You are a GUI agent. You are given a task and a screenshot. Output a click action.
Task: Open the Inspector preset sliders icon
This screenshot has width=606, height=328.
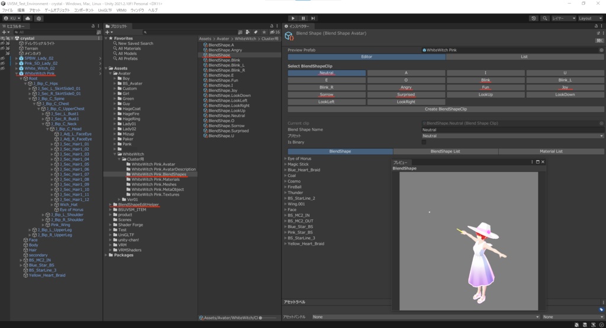point(598,33)
